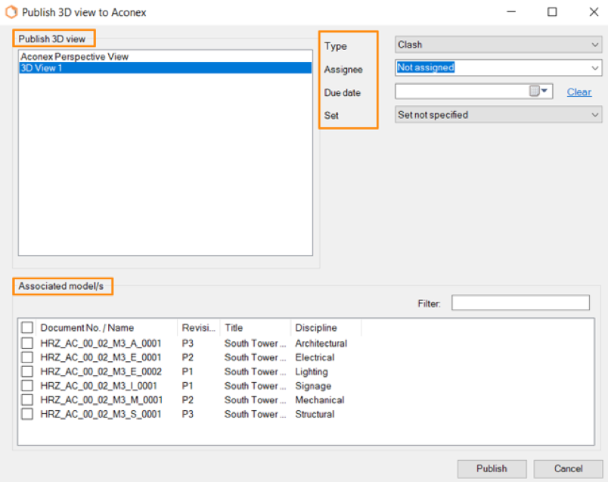
Task: Select the Lighting discipline cell
Action: click(x=312, y=372)
